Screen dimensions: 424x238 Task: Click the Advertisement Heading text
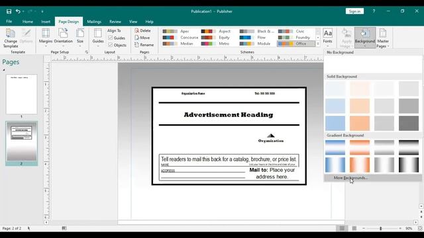229,114
